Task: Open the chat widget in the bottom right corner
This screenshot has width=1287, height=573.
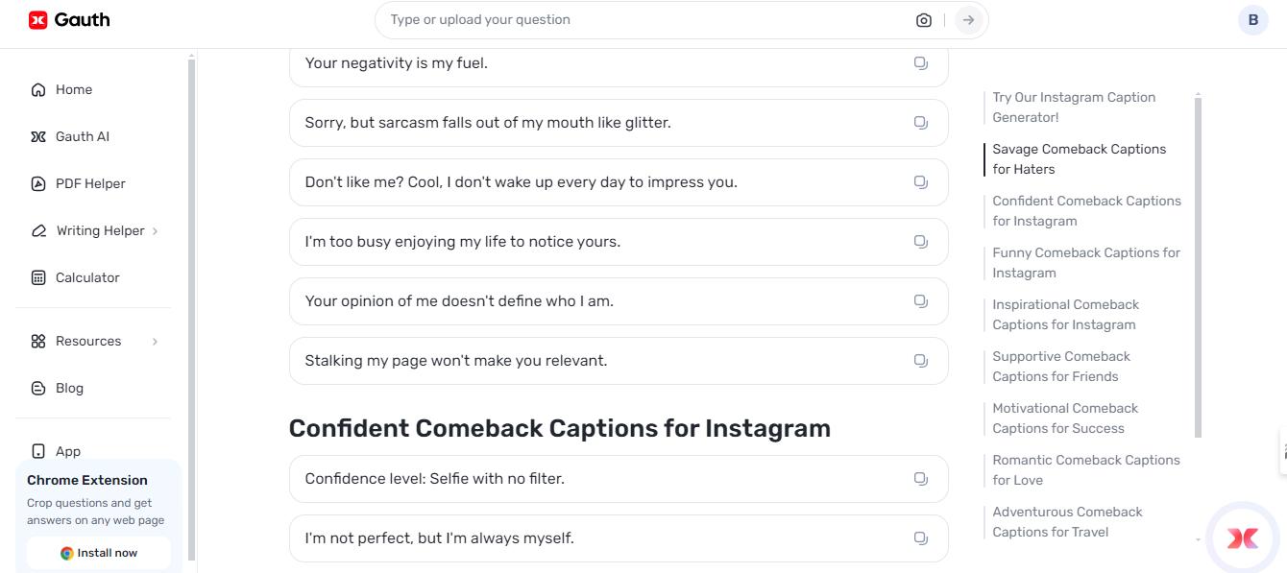Action: 1242,538
